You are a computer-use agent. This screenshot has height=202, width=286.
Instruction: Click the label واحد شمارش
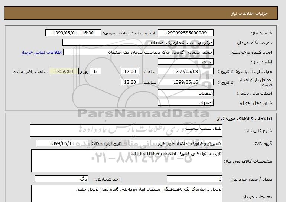[x=108, y=179]
